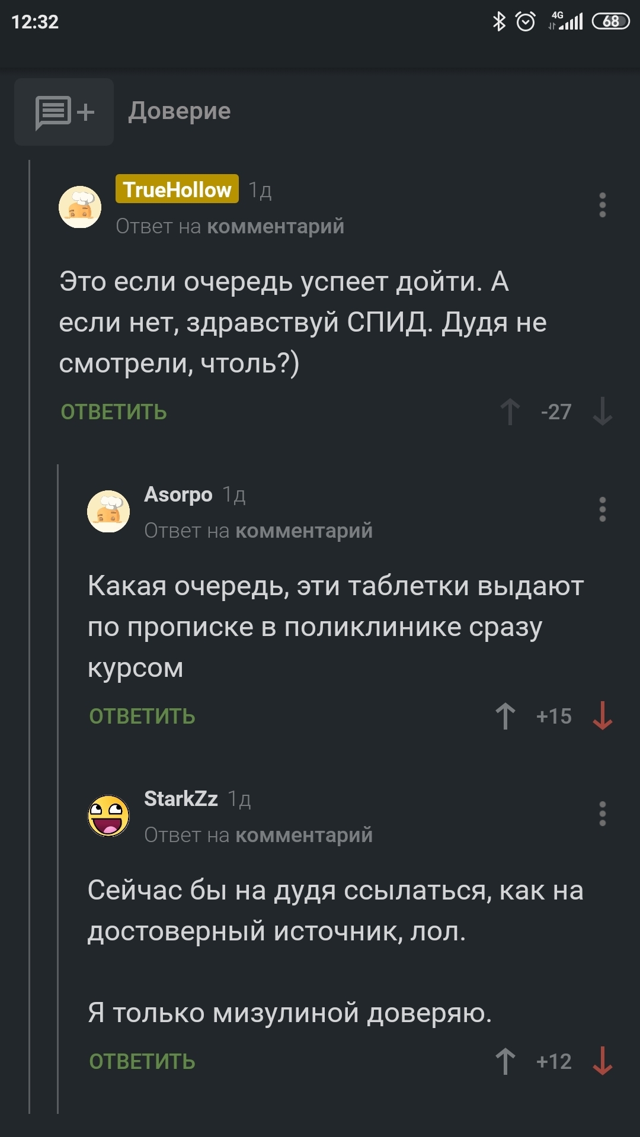The height and width of the screenshot is (1137, 640).
Task: Upvote TrueHollow's comment
Action: tap(510, 412)
